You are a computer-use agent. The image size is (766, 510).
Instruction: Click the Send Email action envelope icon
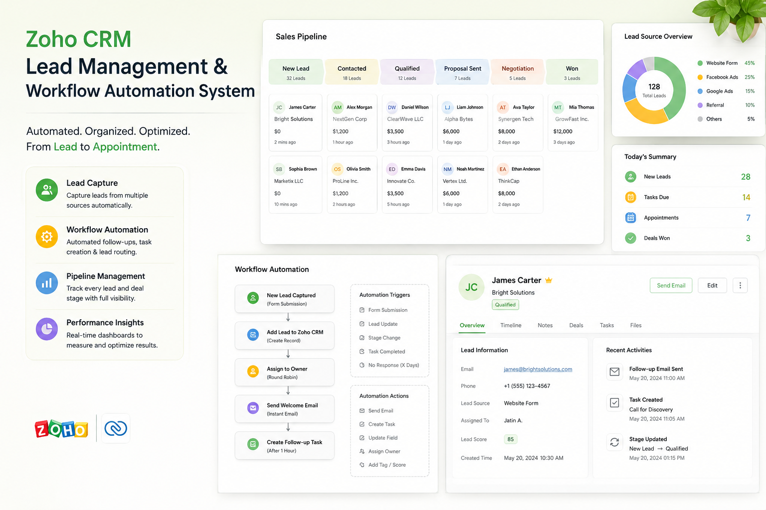(x=362, y=411)
